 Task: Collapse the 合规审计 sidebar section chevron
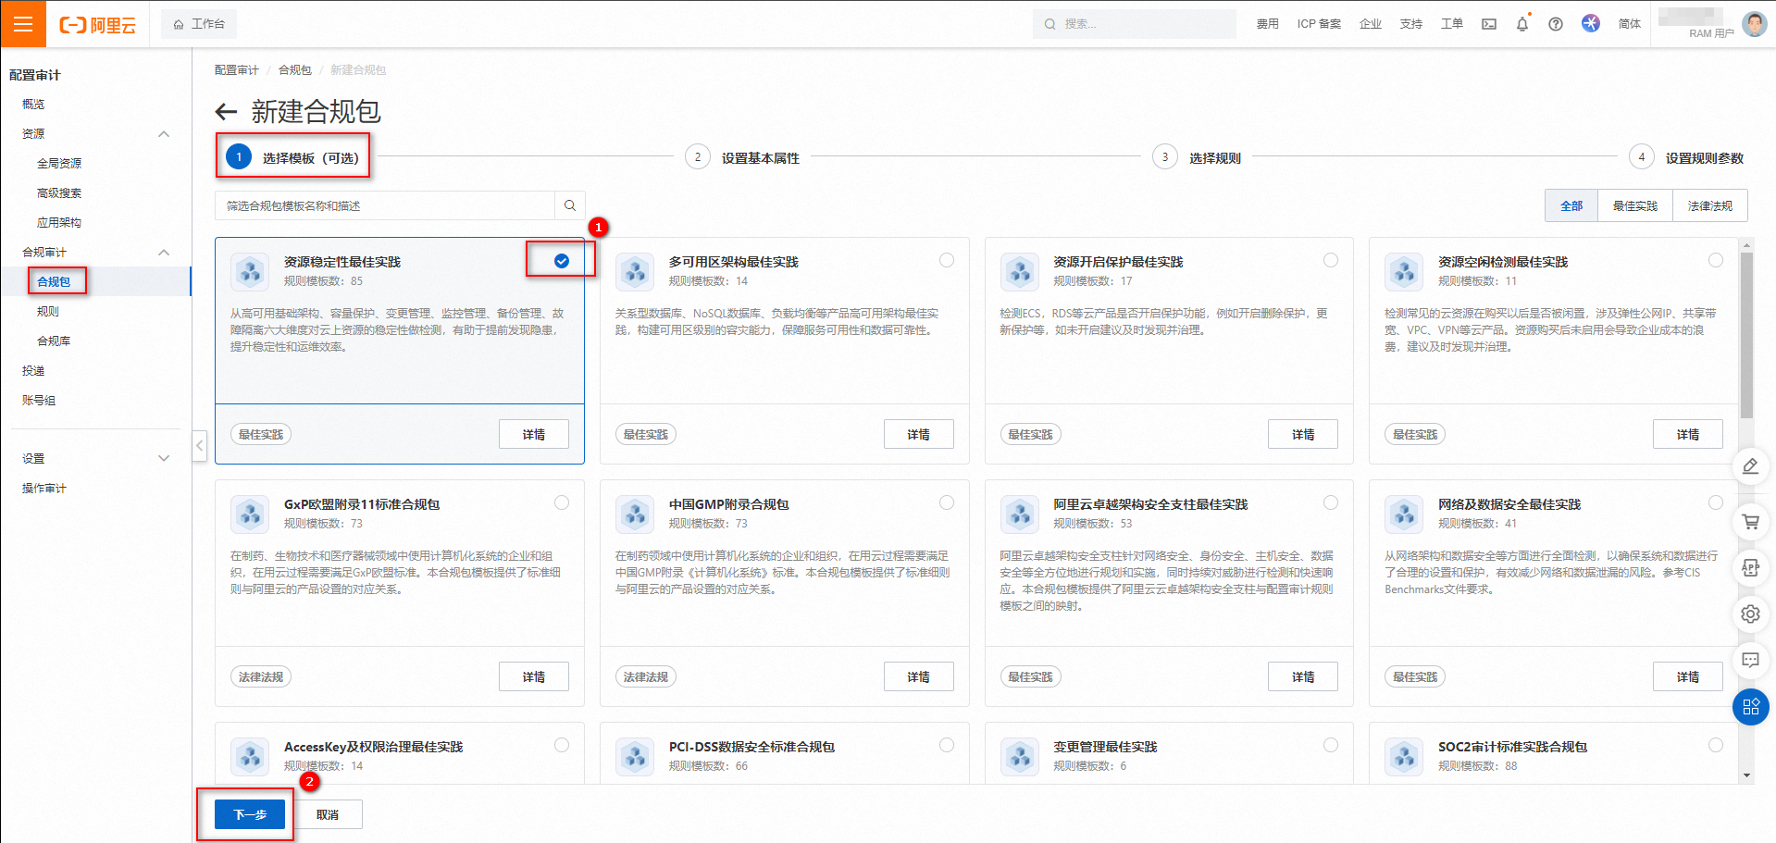(164, 253)
